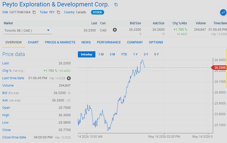This screenshot has width=227, height=143.
Task: Click the Price data heading
Action: pyautogui.click(x=14, y=54)
